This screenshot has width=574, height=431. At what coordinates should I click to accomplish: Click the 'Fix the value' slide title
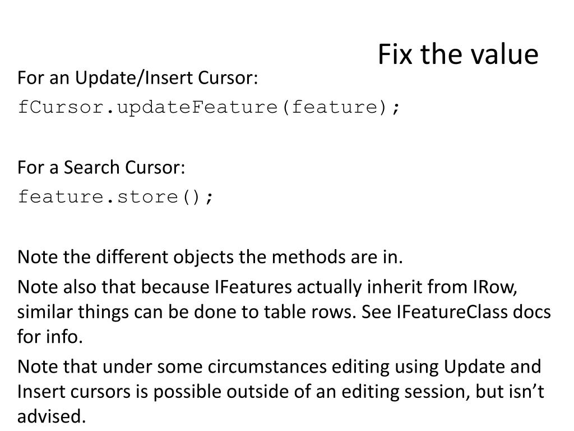(458, 54)
